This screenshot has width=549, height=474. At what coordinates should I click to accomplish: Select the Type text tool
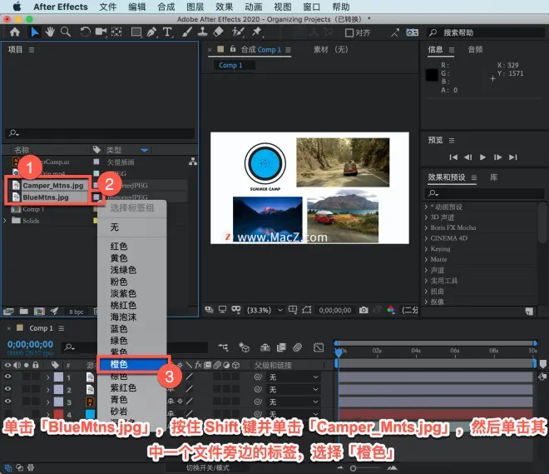(167, 32)
